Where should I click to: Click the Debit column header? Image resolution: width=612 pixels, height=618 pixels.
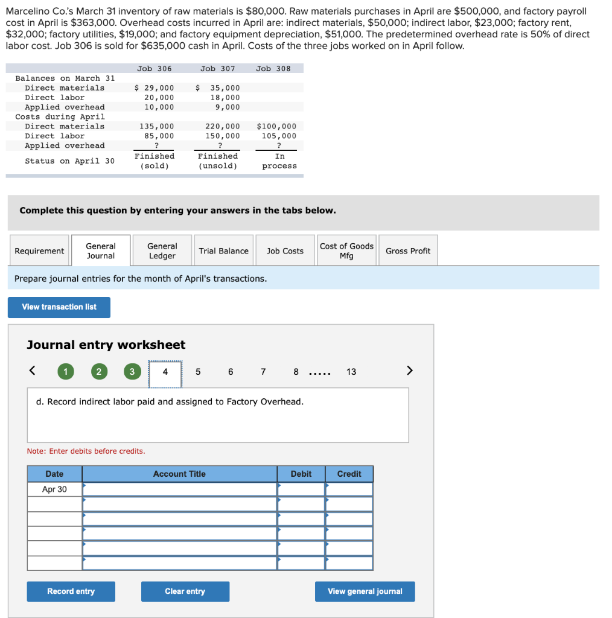click(x=301, y=474)
